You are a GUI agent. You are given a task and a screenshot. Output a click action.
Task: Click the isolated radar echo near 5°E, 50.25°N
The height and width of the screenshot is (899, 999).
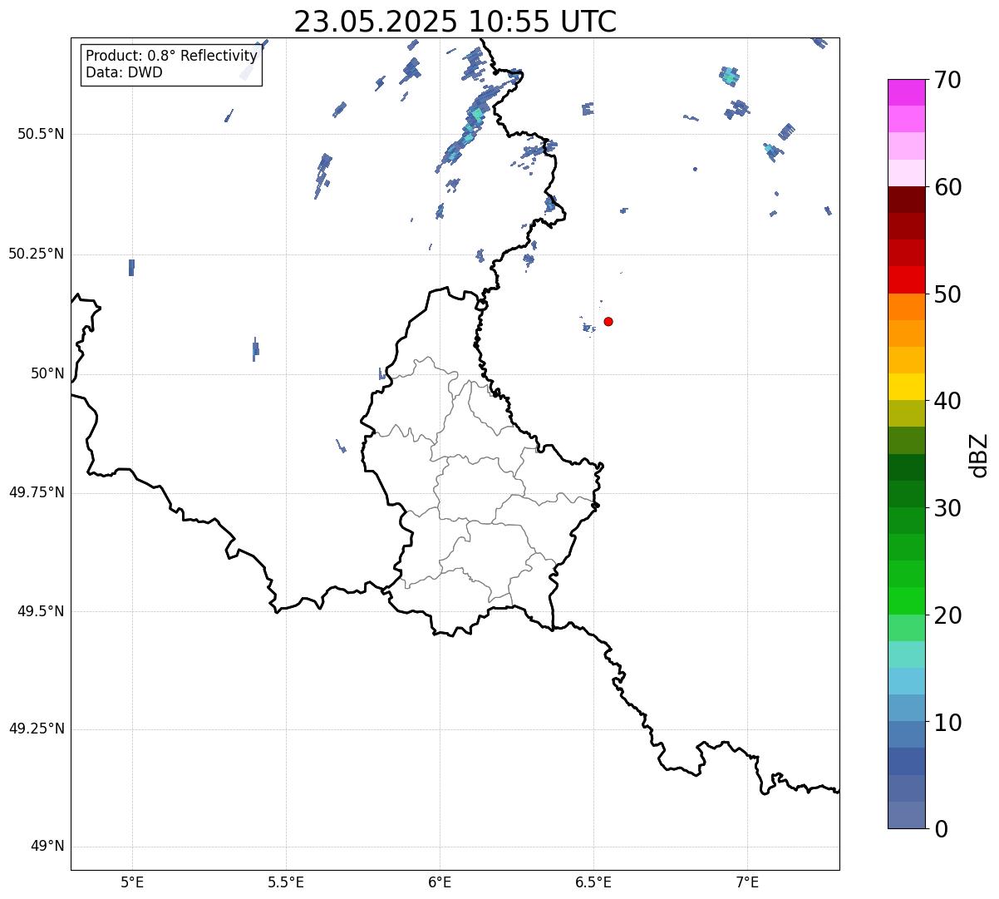point(131,267)
